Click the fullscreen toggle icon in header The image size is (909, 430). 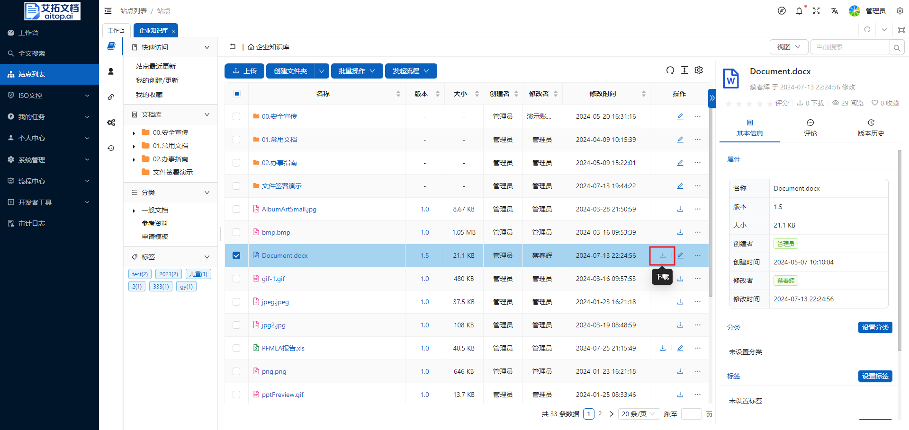[x=816, y=11]
